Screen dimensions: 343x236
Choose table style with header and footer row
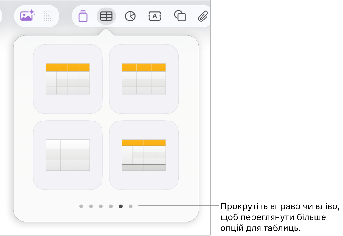144,155
